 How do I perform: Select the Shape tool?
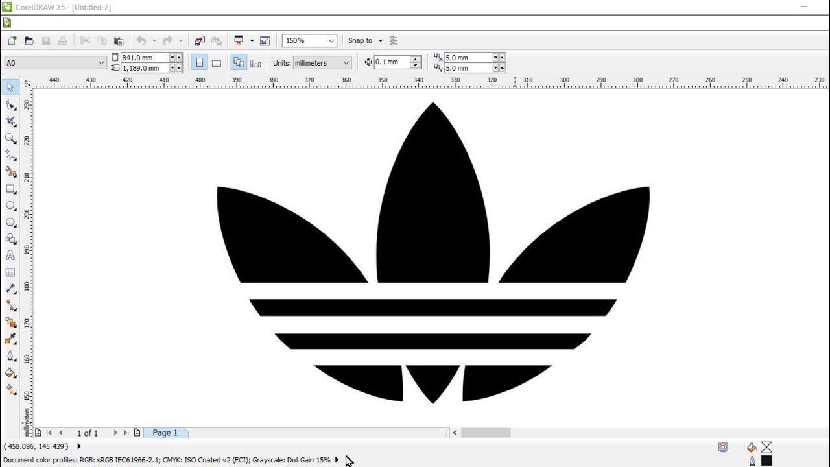click(10, 104)
